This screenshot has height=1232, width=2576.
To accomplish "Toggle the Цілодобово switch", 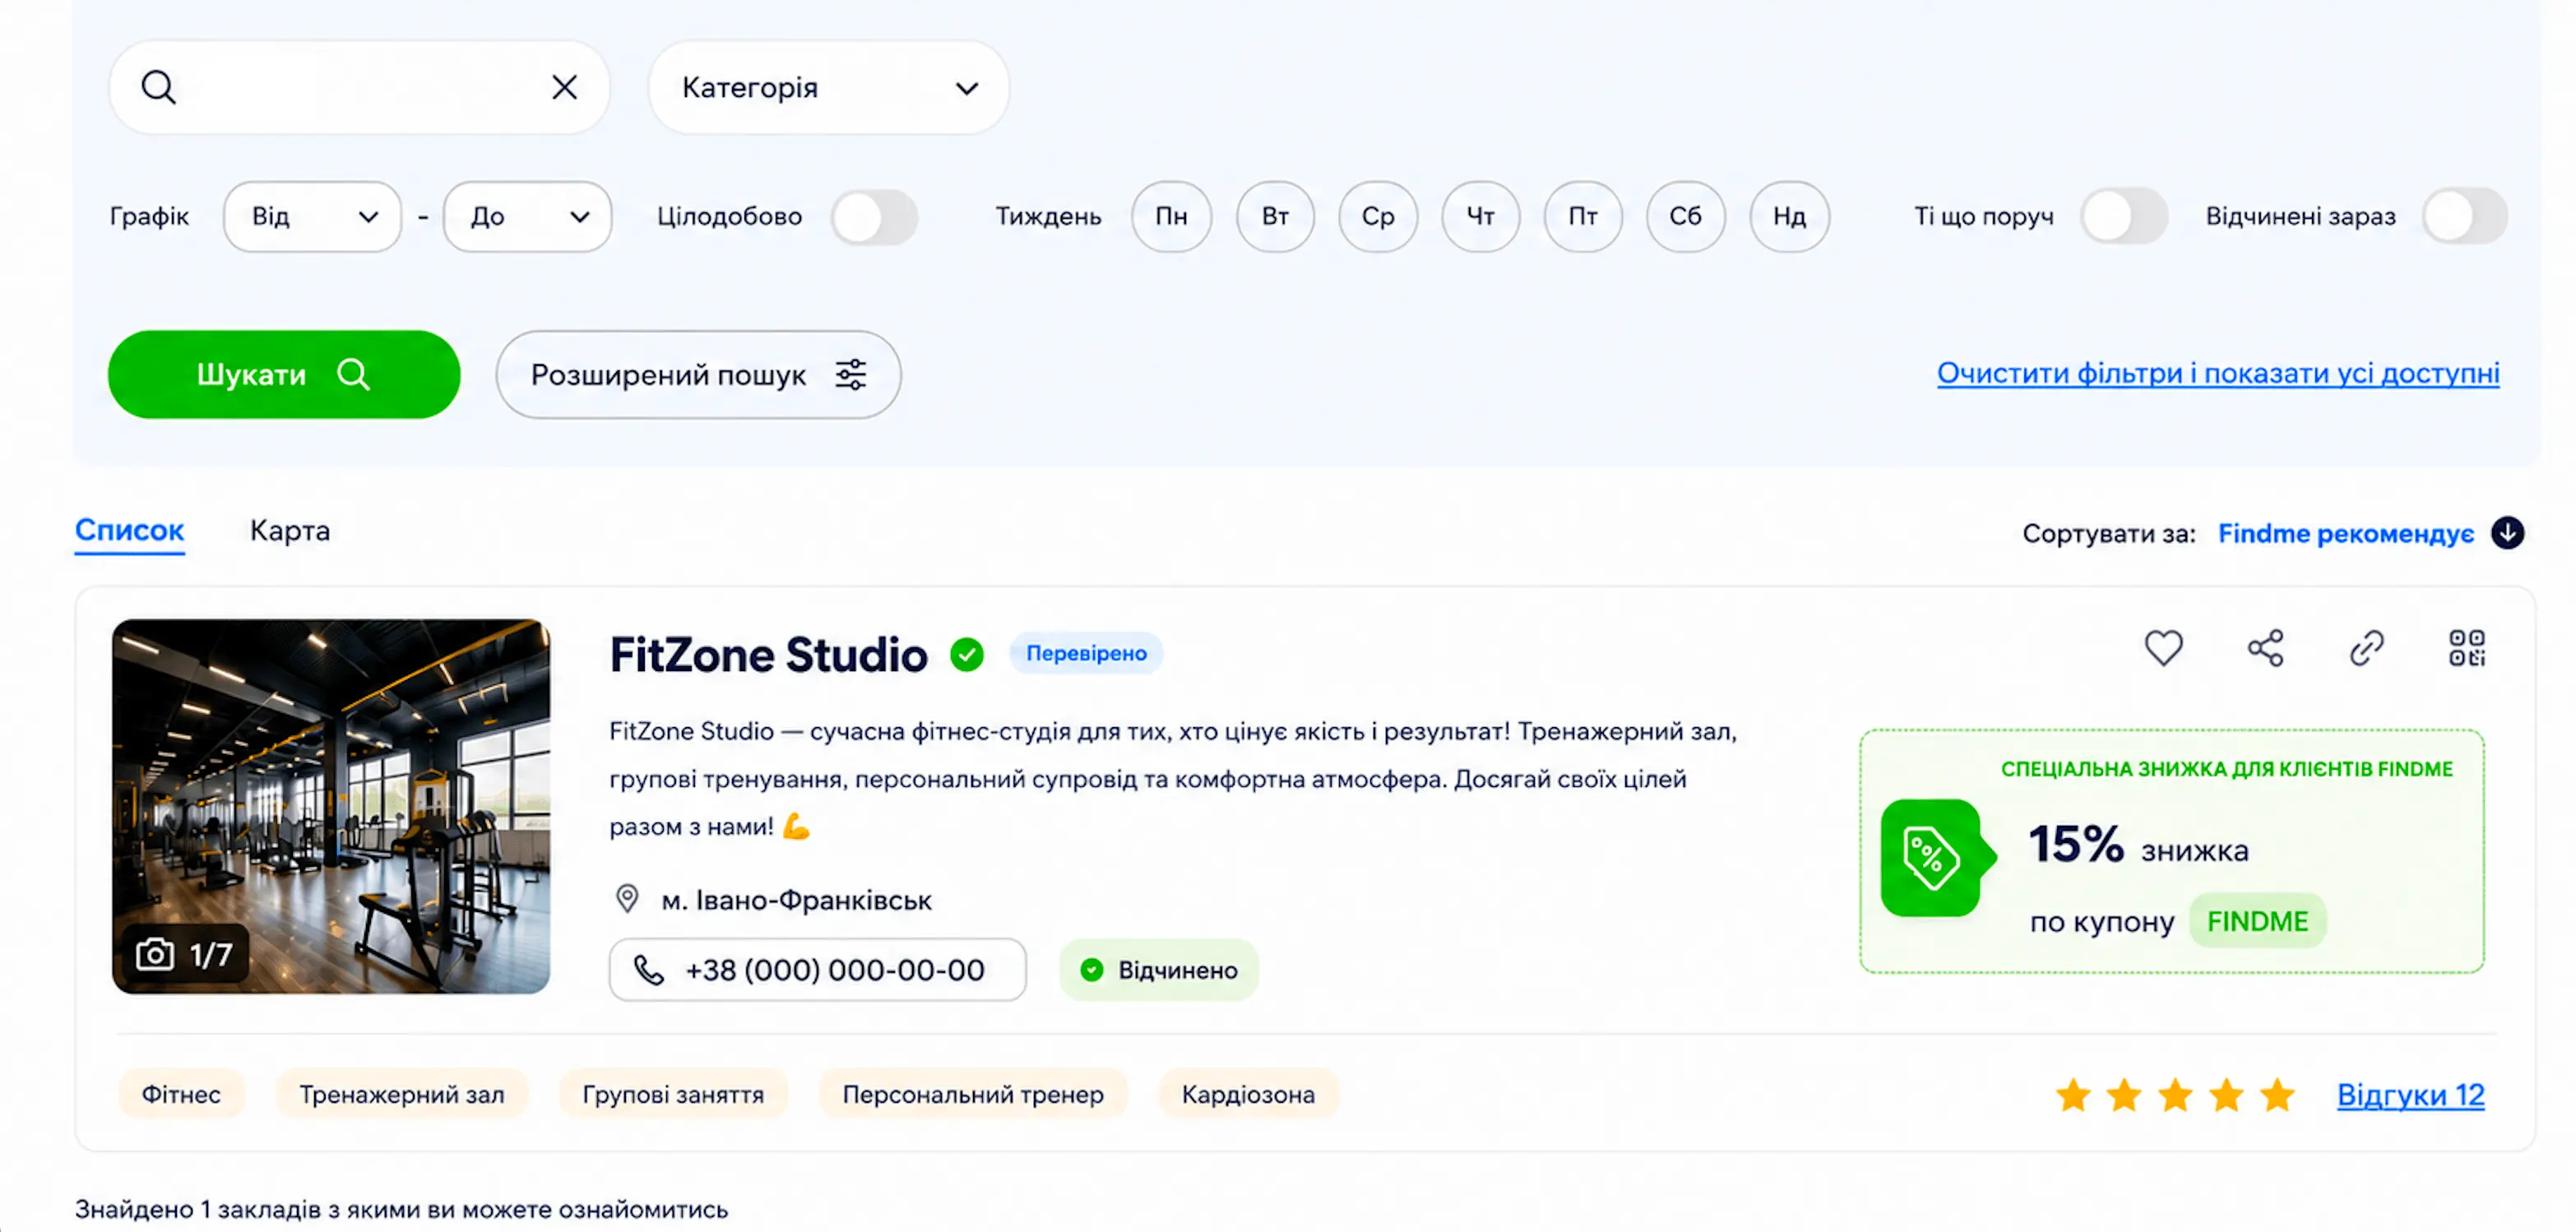I will (x=875, y=217).
